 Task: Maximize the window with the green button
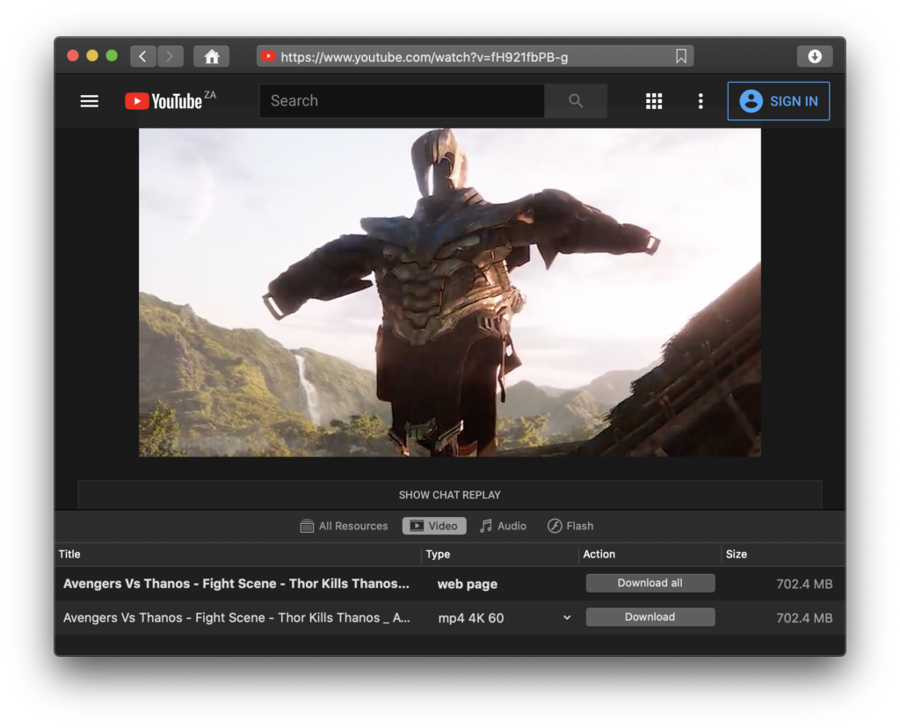point(112,55)
